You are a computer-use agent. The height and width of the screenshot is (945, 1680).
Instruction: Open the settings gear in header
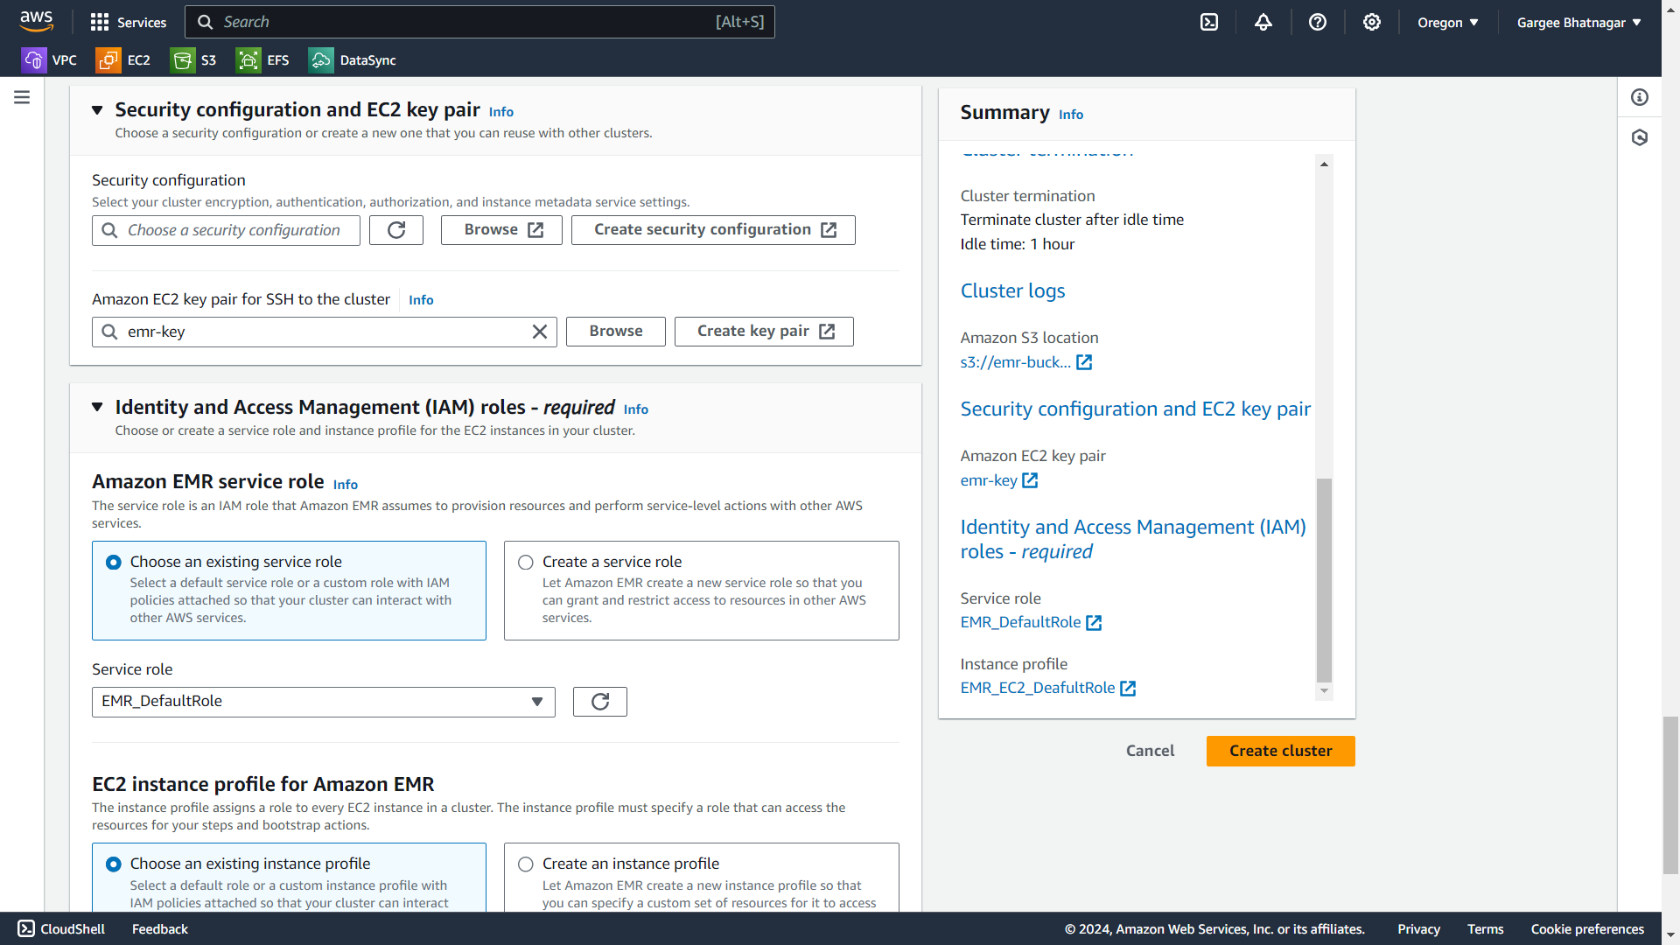(x=1372, y=23)
